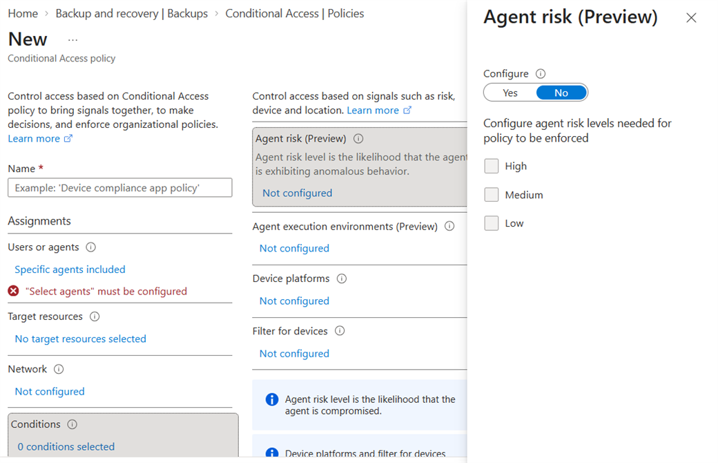718x463 pixels.
Task: Click the Filter for devices info icon
Action: pyautogui.click(x=340, y=330)
